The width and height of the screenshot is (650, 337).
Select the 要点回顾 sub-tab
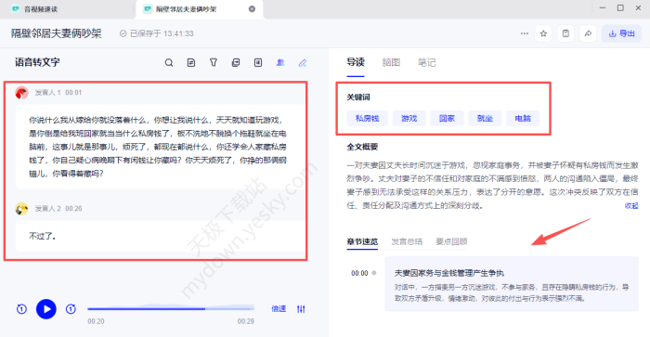(451, 241)
